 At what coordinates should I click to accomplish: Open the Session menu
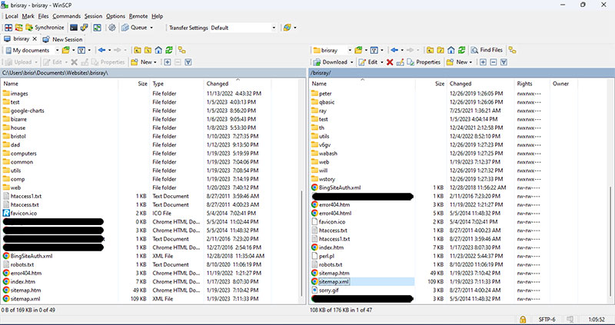click(x=93, y=16)
